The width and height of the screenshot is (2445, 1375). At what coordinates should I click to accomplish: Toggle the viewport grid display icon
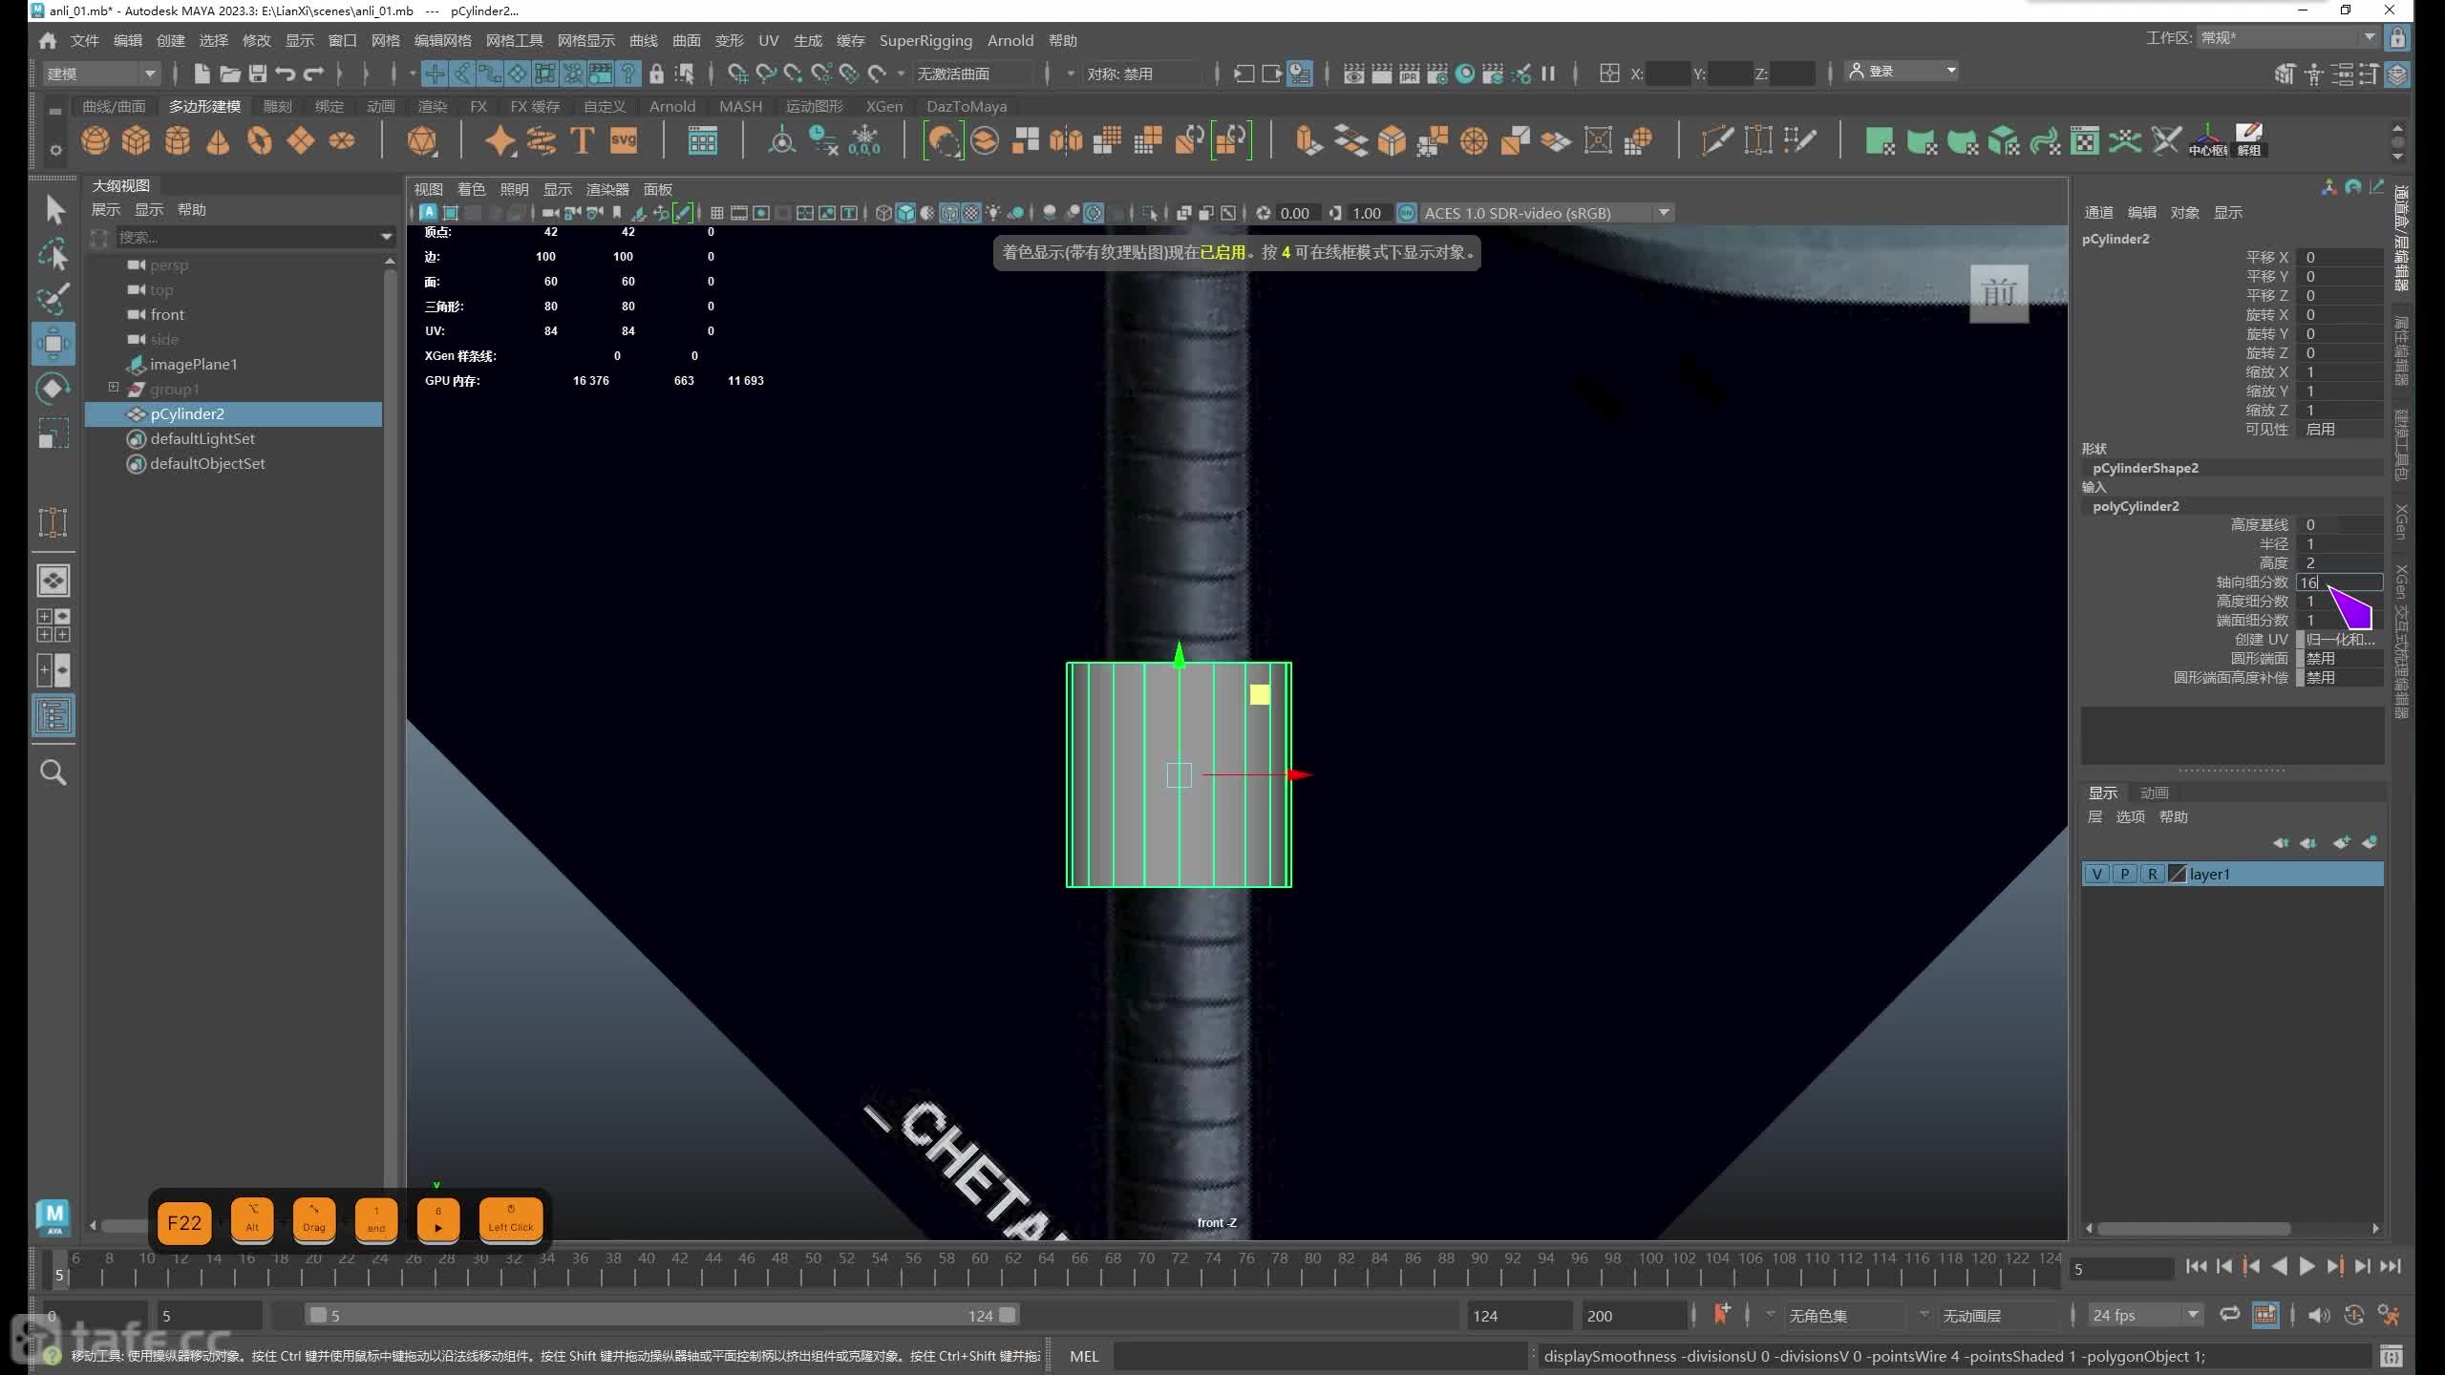(716, 213)
